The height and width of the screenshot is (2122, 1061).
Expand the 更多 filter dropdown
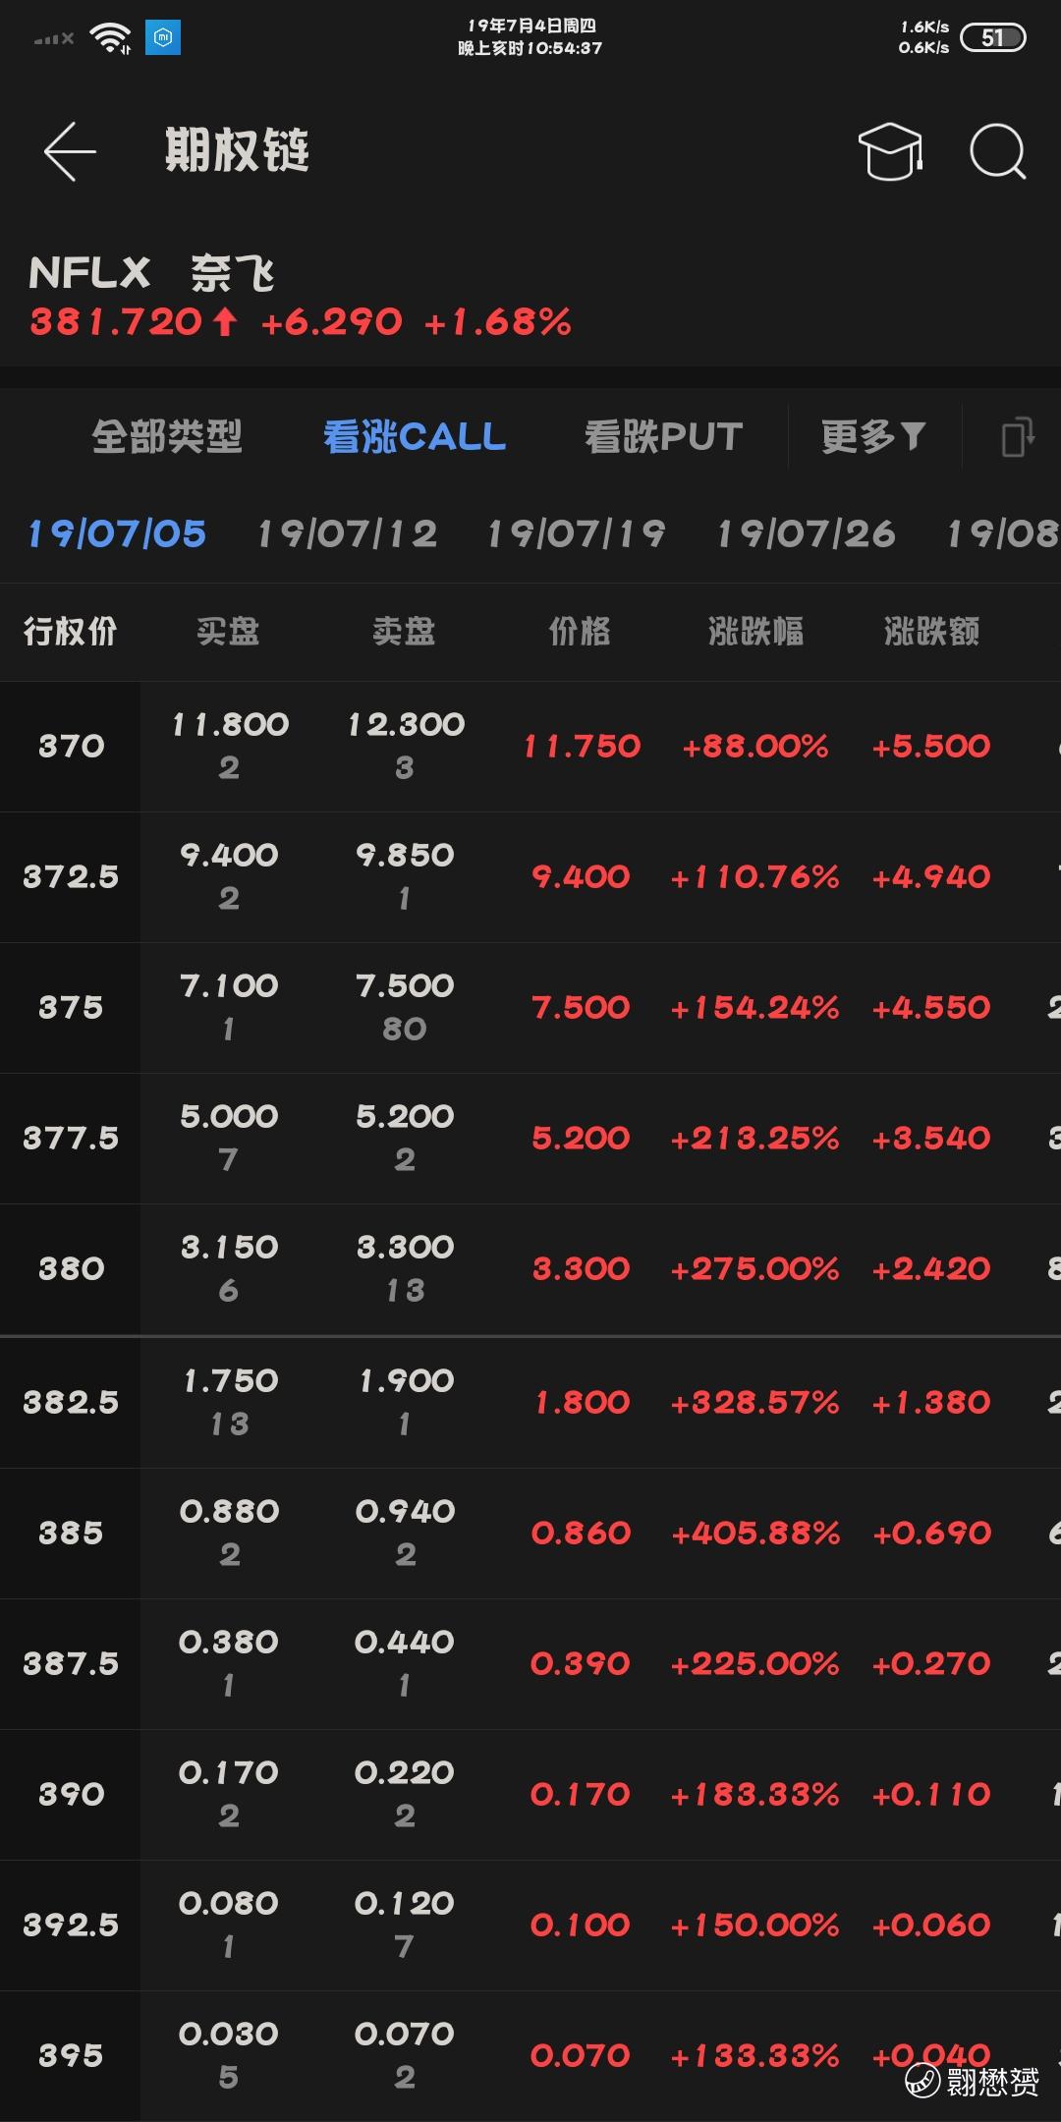[x=873, y=436]
